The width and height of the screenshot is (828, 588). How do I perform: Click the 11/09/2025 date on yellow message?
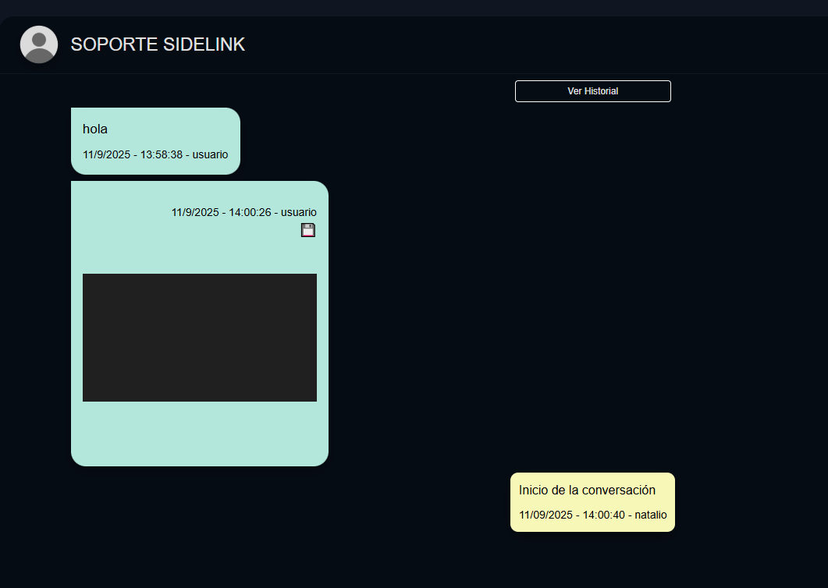pos(545,515)
